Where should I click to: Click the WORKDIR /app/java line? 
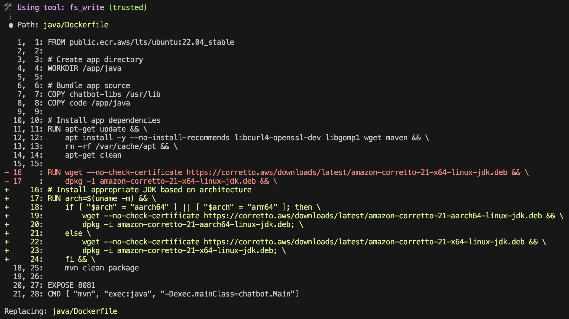pyautogui.click(x=85, y=68)
